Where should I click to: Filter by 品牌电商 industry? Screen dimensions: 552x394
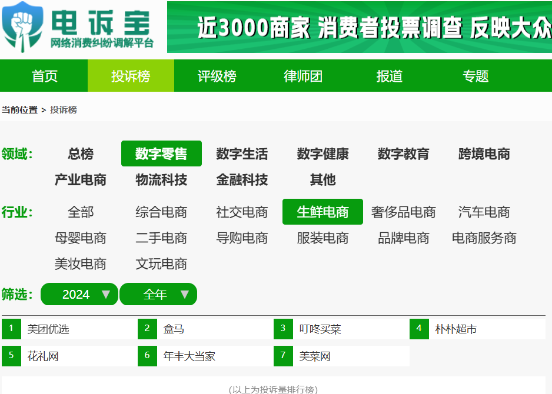403,238
